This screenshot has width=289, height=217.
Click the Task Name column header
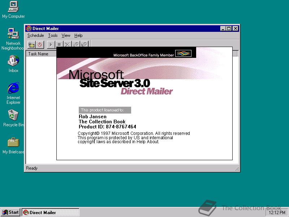point(41,54)
